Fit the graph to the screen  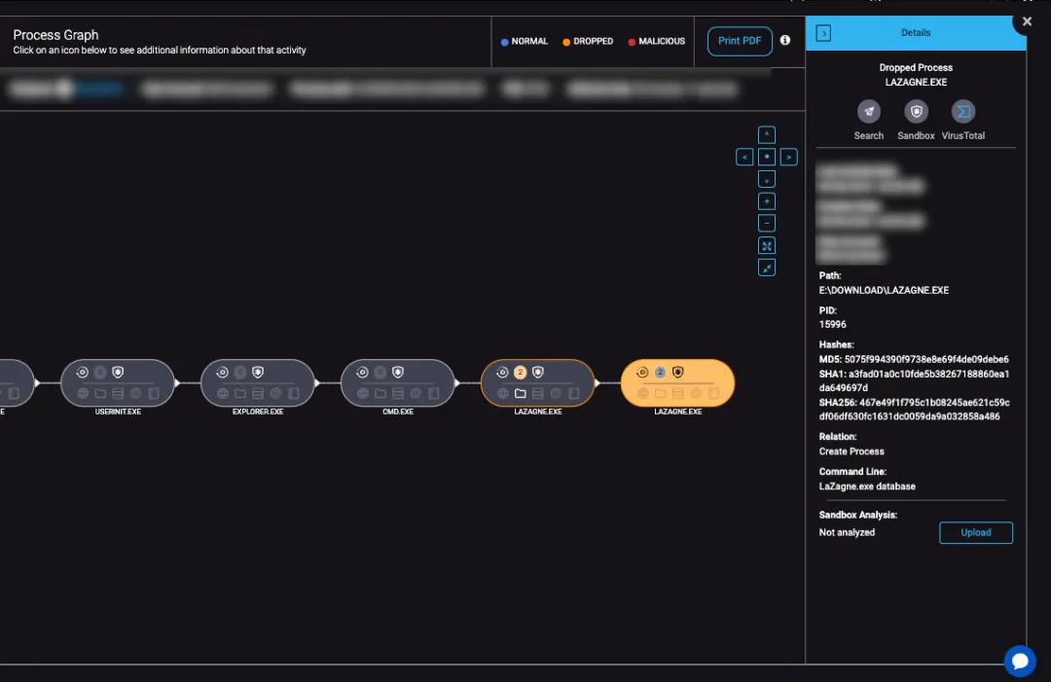pos(767,246)
